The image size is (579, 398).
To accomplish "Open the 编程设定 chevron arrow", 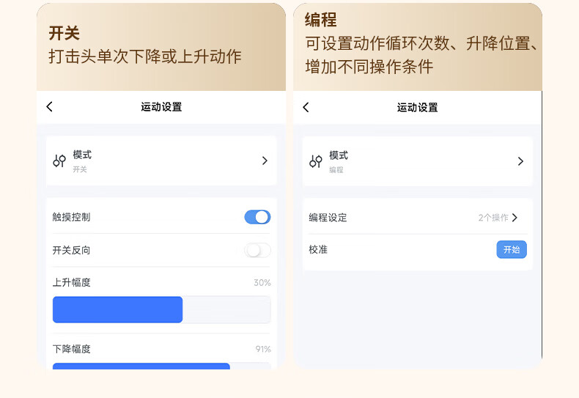I will coord(515,218).
